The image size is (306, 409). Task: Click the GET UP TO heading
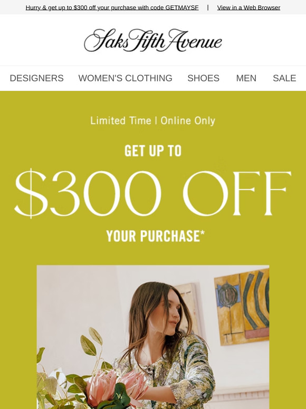tap(153, 151)
